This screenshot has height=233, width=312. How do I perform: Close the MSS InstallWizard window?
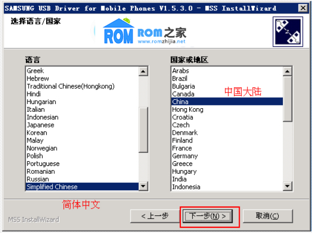coord(303,8)
